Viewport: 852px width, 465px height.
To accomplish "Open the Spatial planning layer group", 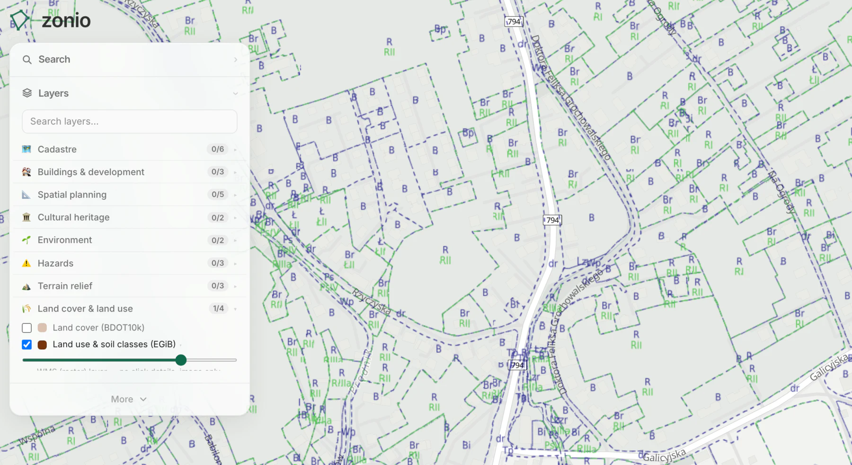I will click(130, 195).
